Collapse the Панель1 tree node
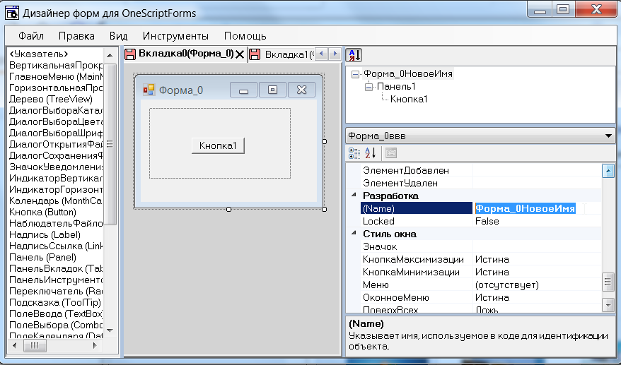Image resolution: width=621 pixels, height=365 pixels. point(368,87)
